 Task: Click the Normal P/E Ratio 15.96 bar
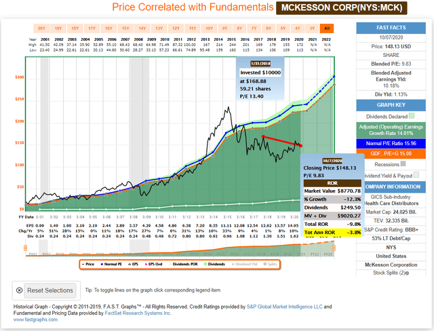click(x=391, y=143)
